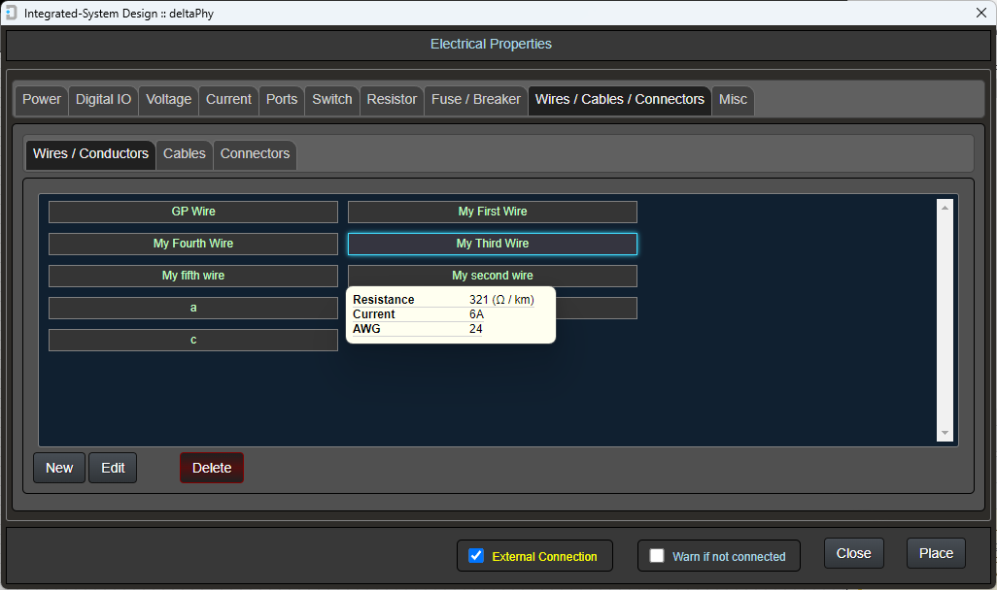
Task: Click the deltaPhy app icon in title bar
Action: point(11,13)
